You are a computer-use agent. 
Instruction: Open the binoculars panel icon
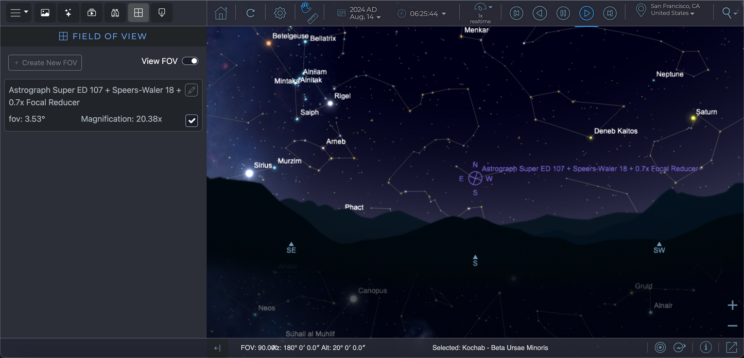(x=115, y=13)
